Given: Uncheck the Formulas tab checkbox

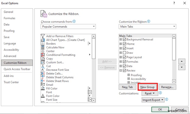Looking at the screenshot, I should coord(125,62).
